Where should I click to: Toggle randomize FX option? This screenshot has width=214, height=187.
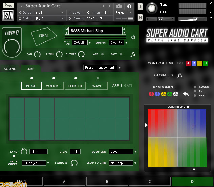coord(195,91)
